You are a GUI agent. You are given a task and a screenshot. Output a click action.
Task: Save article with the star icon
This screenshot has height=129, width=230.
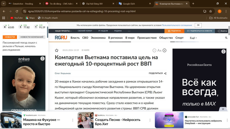pos(57,50)
